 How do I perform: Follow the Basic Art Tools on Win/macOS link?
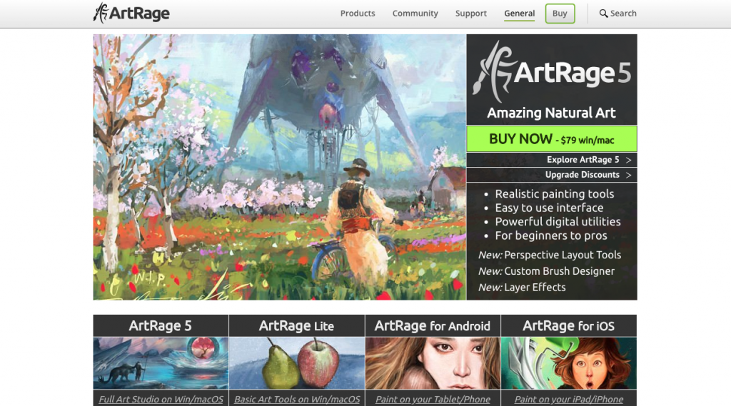pyautogui.click(x=297, y=400)
